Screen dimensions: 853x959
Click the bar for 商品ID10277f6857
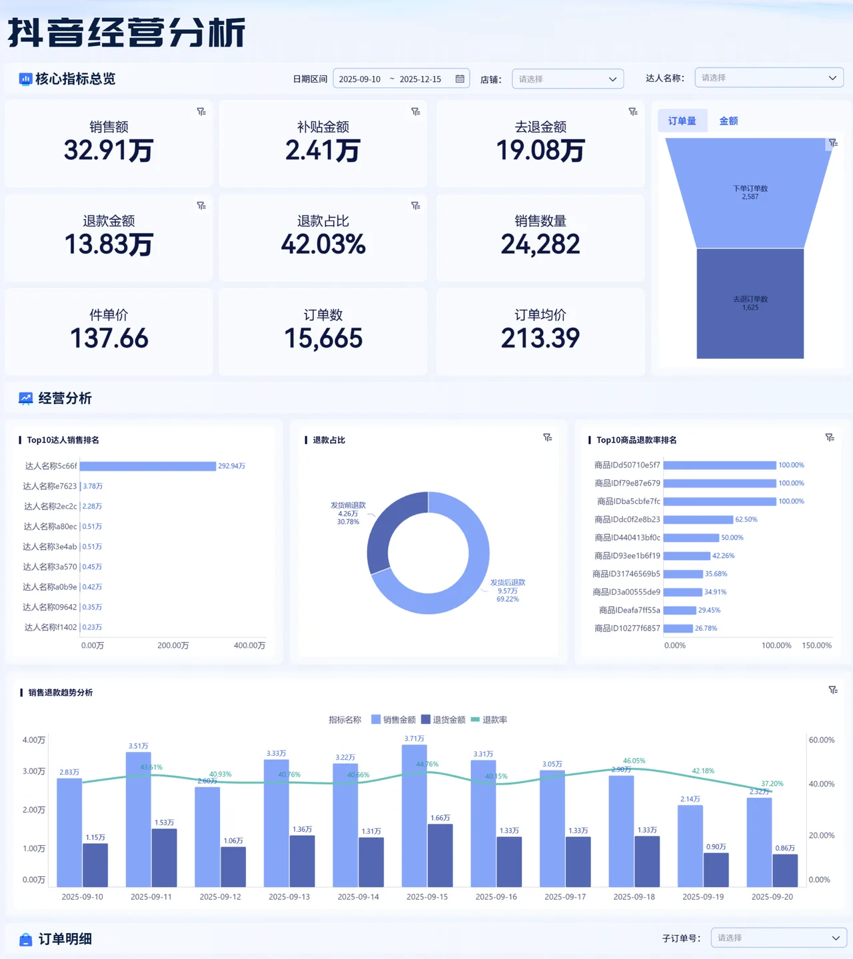[x=678, y=628]
